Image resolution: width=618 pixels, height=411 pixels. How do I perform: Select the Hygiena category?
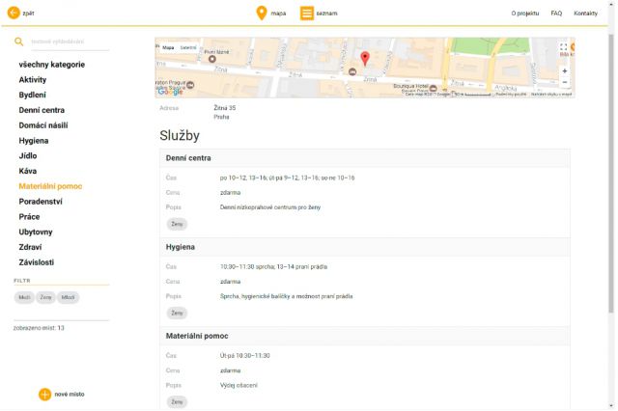pos(35,140)
